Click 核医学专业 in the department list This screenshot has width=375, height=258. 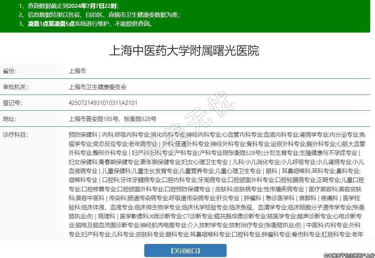click(x=281, y=216)
